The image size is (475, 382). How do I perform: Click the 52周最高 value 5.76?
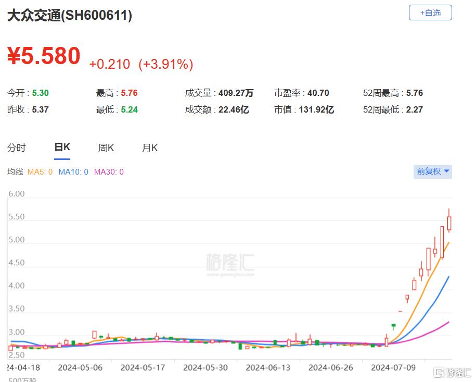(415, 93)
